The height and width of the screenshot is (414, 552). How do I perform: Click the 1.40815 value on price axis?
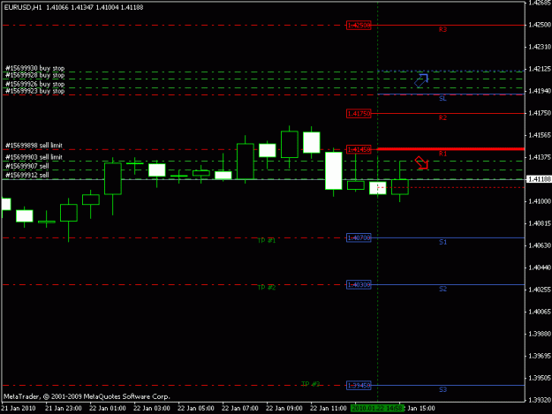pos(540,223)
